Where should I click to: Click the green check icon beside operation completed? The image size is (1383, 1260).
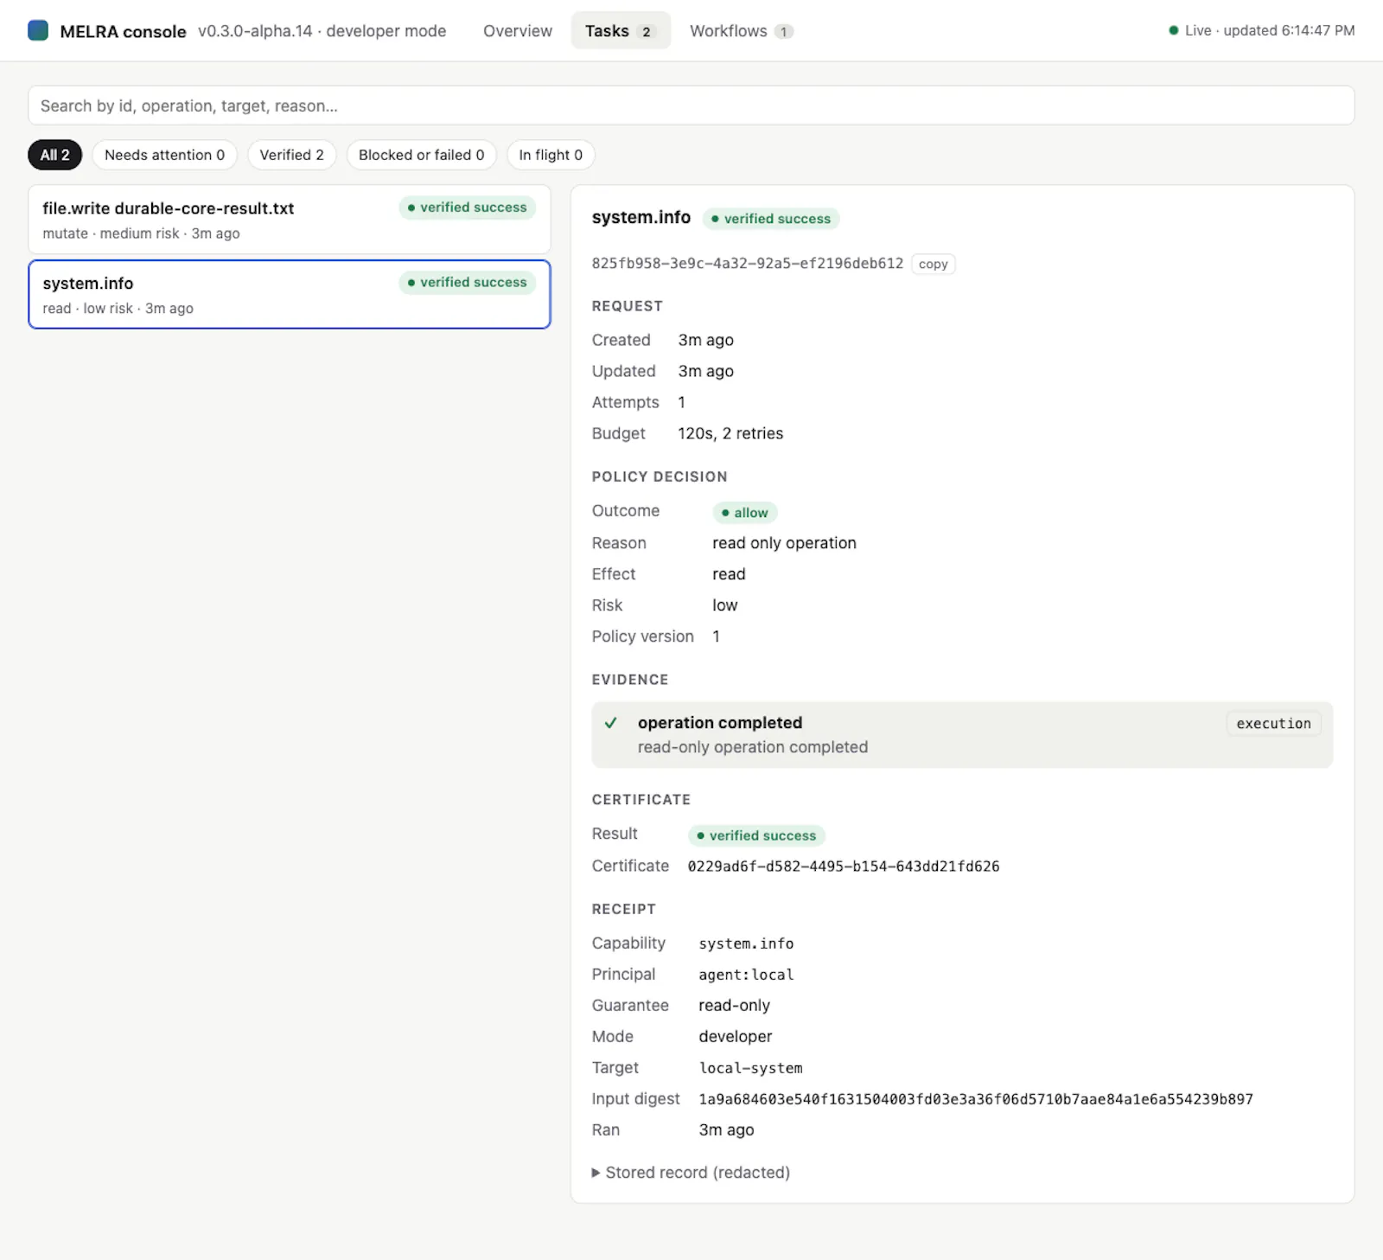coord(611,723)
